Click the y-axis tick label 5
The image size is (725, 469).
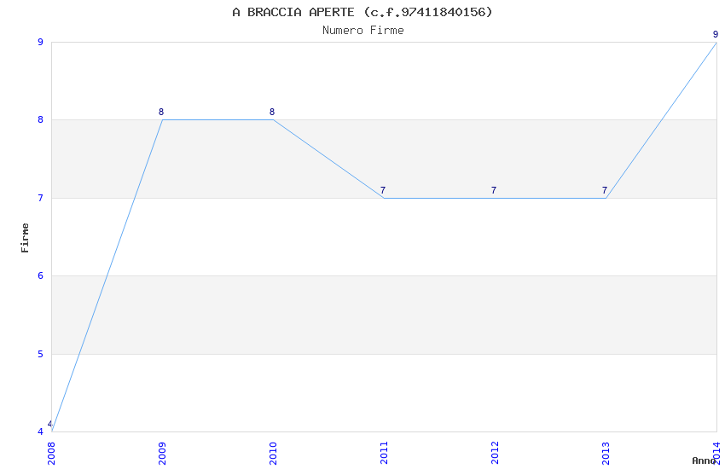tap(40, 354)
